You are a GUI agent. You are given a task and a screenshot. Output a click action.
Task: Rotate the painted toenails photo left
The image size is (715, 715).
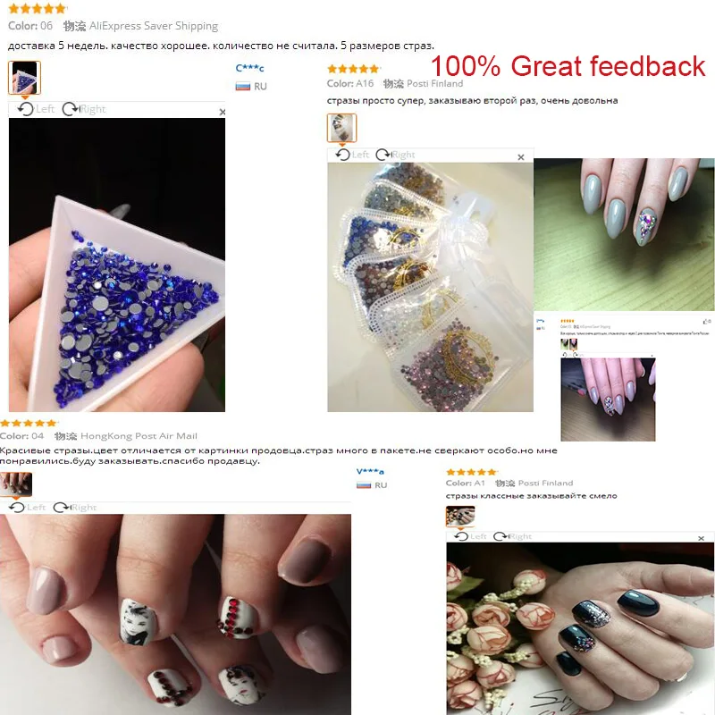(28, 507)
